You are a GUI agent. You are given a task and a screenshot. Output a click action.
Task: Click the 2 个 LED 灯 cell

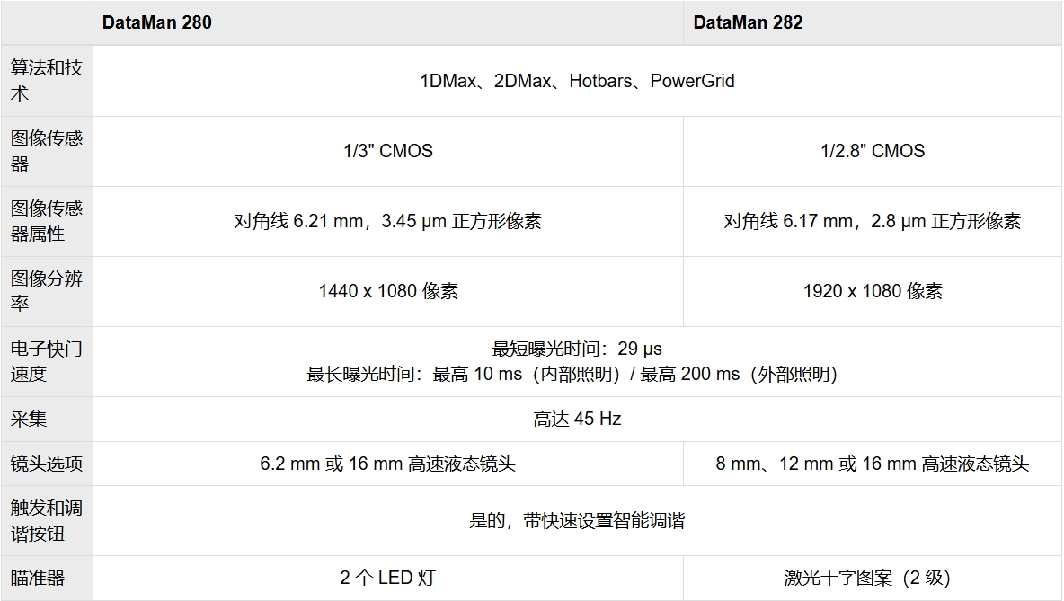(388, 578)
